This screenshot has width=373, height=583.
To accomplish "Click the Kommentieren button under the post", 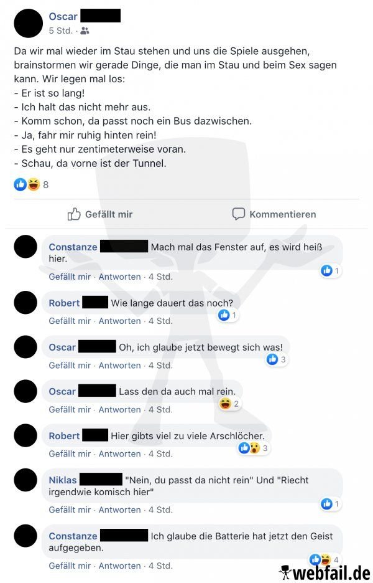I will [274, 214].
